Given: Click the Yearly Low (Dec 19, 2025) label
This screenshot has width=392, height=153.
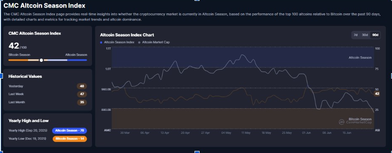Looking at the screenshot, I should click(x=27, y=138).
